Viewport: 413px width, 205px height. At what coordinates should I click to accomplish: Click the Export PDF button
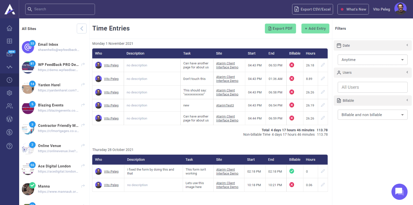280,29
